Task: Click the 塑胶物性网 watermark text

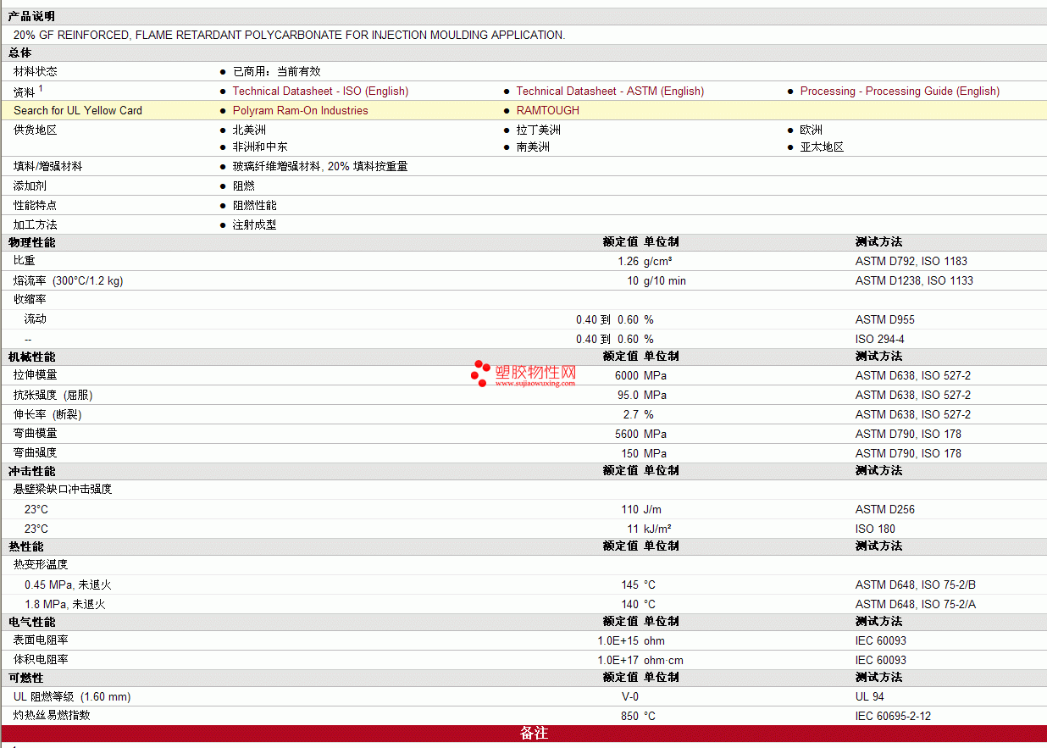Action: pos(535,372)
